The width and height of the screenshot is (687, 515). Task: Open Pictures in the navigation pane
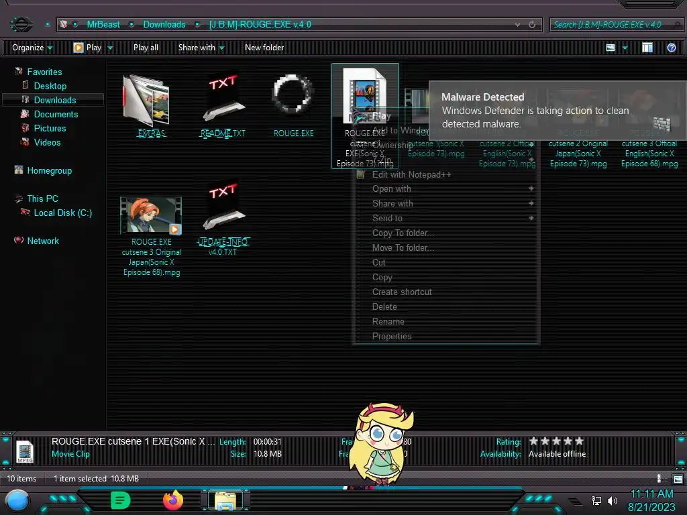coord(50,128)
